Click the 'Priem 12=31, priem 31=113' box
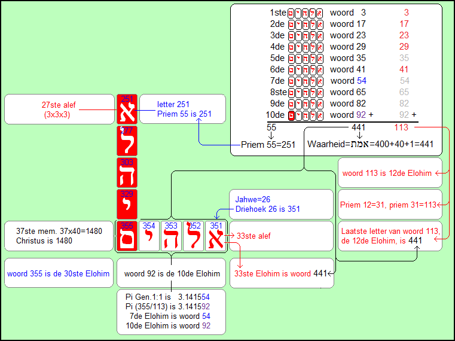This screenshot has height=341, width=455. click(x=389, y=205)
